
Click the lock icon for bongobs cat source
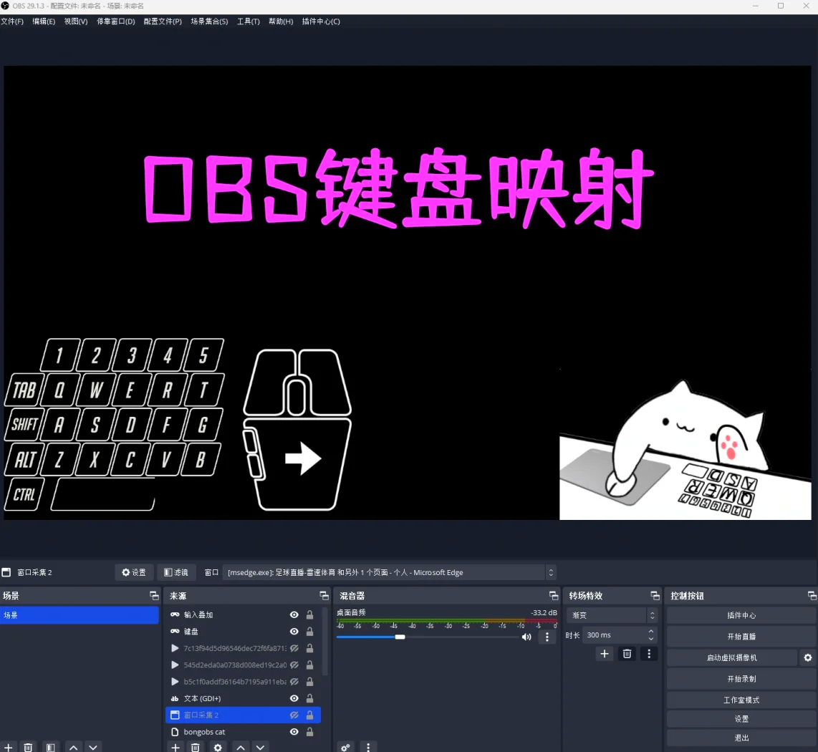[x=309, y=732]
